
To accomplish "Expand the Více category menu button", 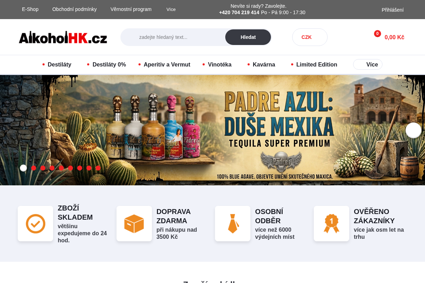I will click(x=368, y=64).
